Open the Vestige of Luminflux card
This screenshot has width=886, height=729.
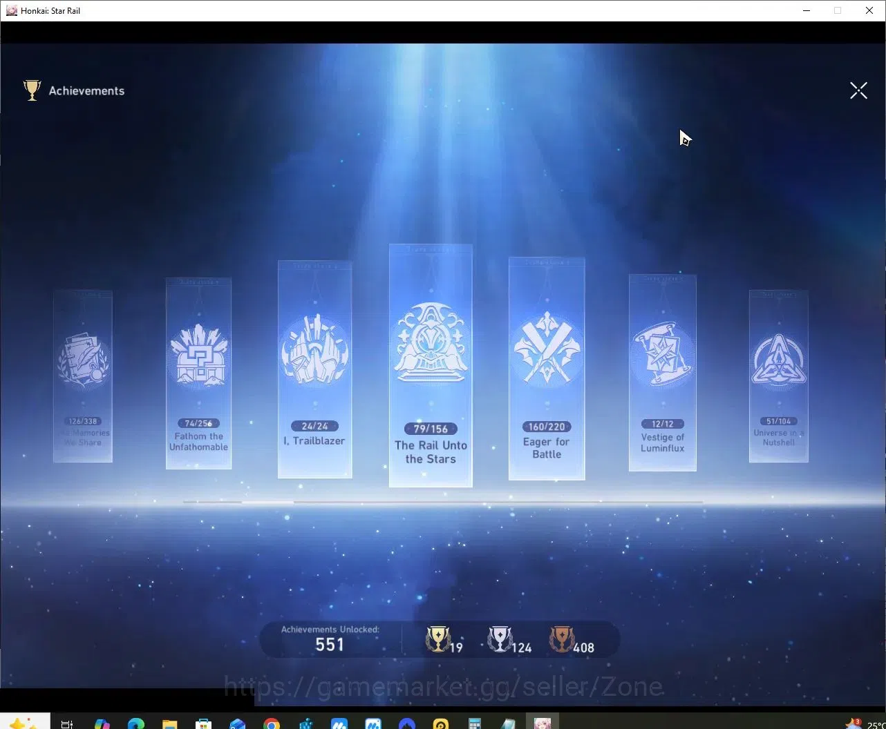[x=662, y=373]
